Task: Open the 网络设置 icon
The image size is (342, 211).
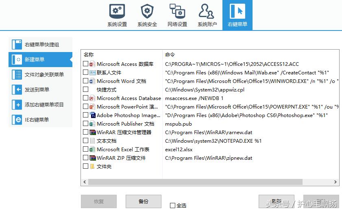Action: (x=177, y=11)
